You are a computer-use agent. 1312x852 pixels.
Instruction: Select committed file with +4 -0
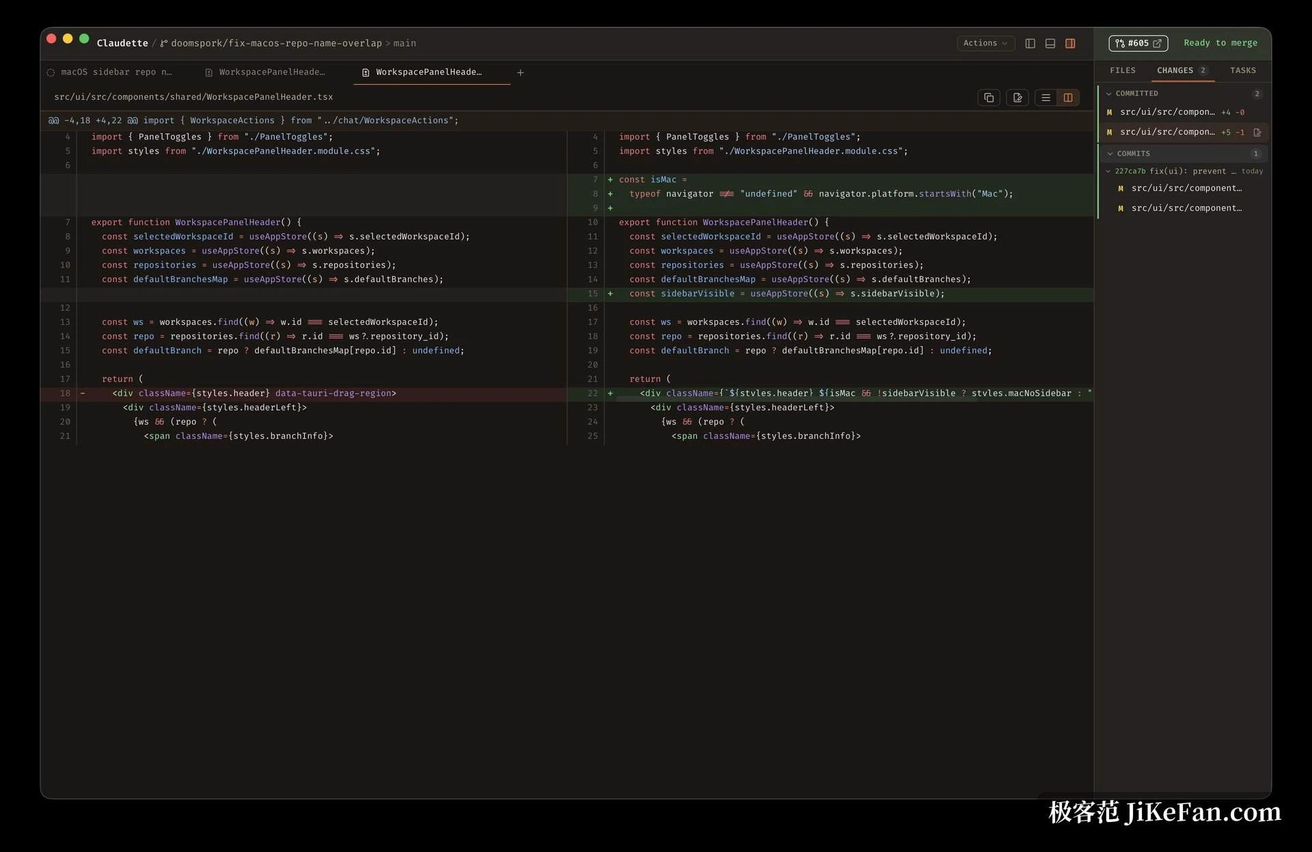pyautogui.click(x=1184, y=112)
